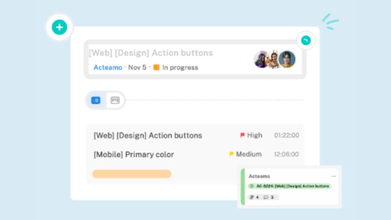Click the 12:06:00 tracked time
Image resolution: width=391 pixels, height=220 pixels.
tap(286, 154)
